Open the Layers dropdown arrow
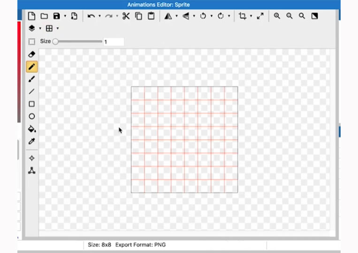The image size is (358, 253). pyautogui.click(x=40, y=29)
